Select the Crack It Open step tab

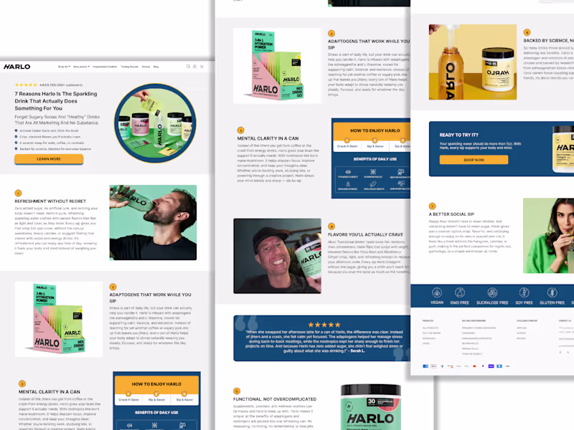point(347,146)
